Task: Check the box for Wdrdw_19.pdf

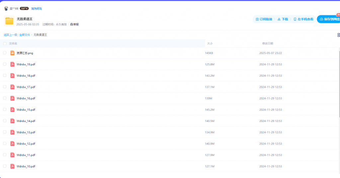Action: click(x=5, y=64)
